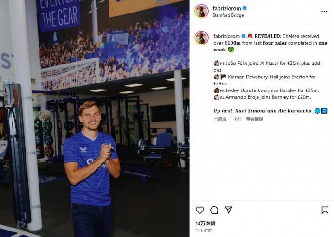Open comments via the speech bubble icon
This screenshot has height=237, width=334.
(214, 210)
